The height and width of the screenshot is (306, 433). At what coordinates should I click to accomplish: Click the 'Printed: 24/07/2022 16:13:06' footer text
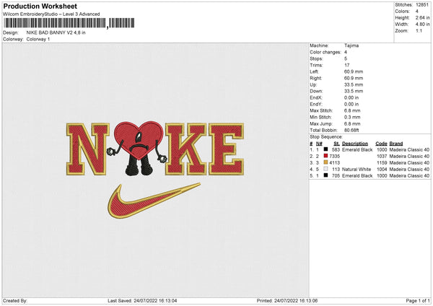287,301
